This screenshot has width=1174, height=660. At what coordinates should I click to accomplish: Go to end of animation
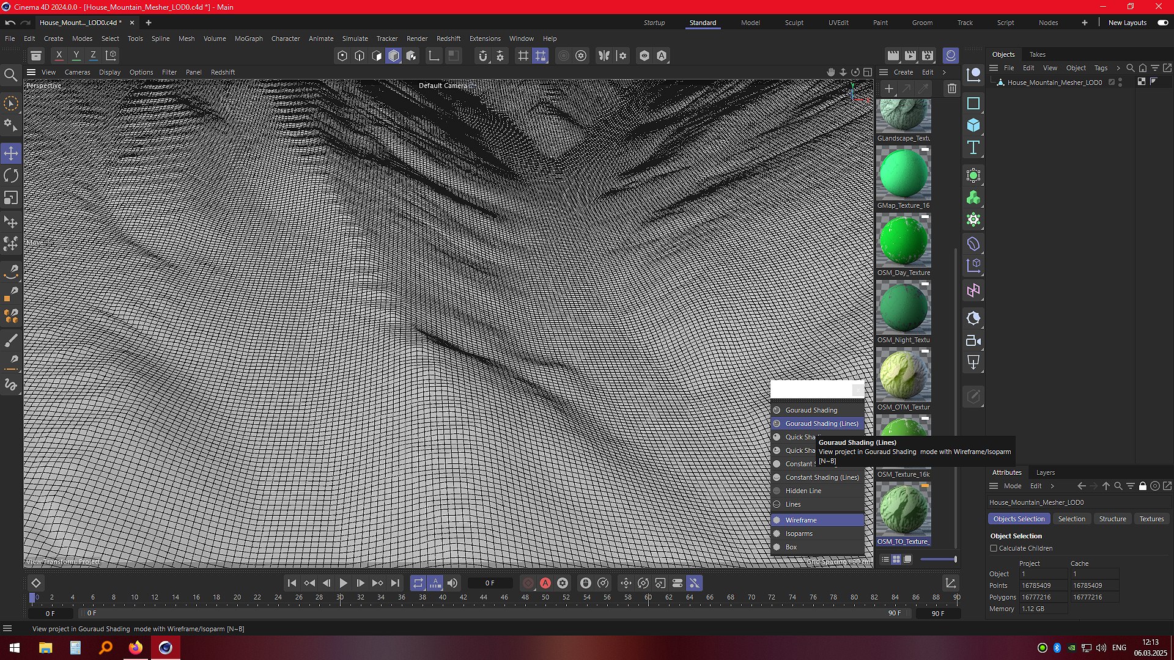click(x=395, y=583)
